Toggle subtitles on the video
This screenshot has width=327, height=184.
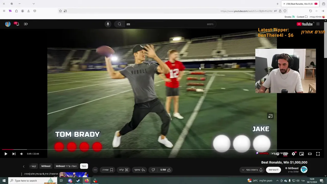pyautogui.click(x=285, y=154)
